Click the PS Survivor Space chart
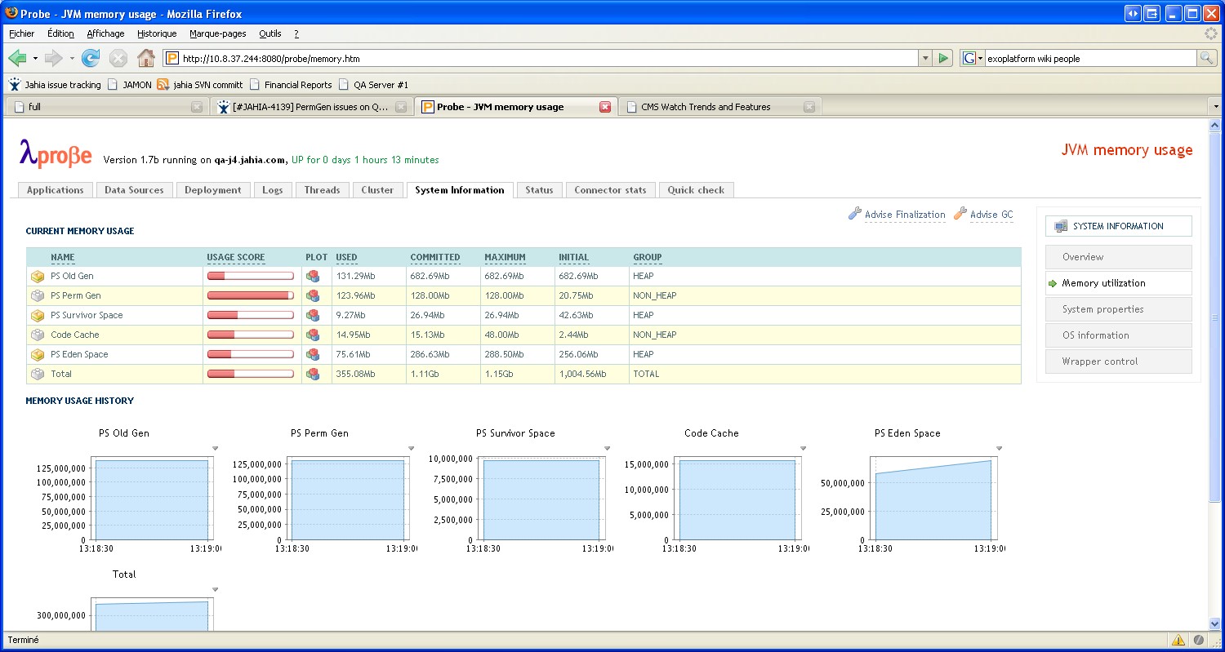The height and width of the screenshot is (652, 1225). 522,499
